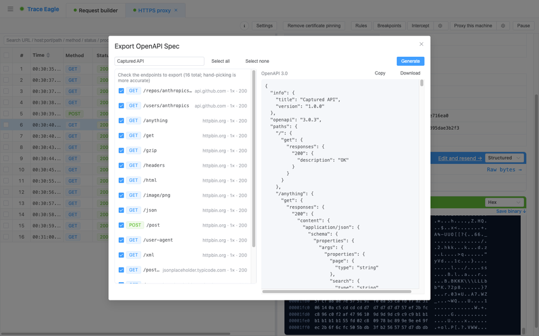Click Select none

[x=257, y=61]
